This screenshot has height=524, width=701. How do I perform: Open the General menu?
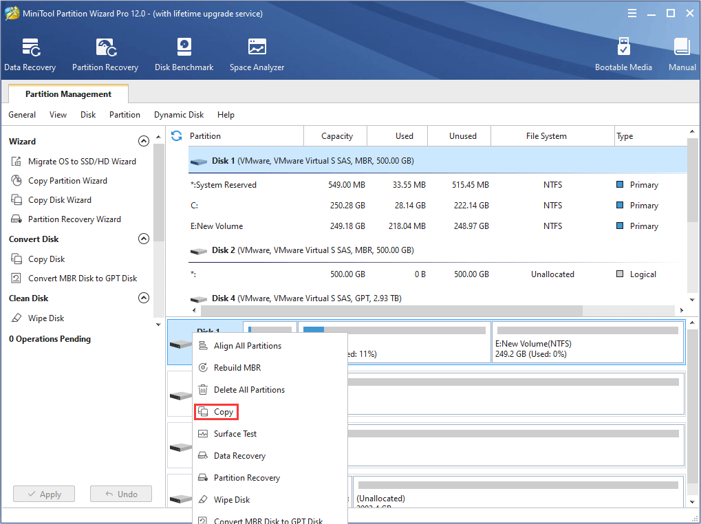22,115
